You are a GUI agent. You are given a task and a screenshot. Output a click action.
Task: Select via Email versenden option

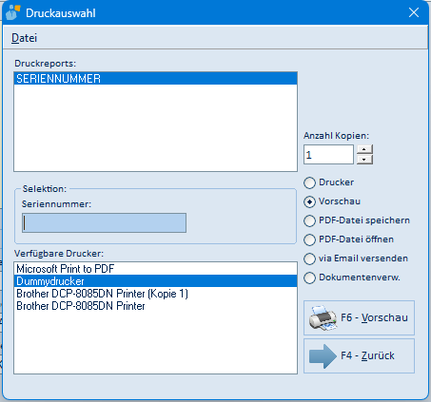309,258
